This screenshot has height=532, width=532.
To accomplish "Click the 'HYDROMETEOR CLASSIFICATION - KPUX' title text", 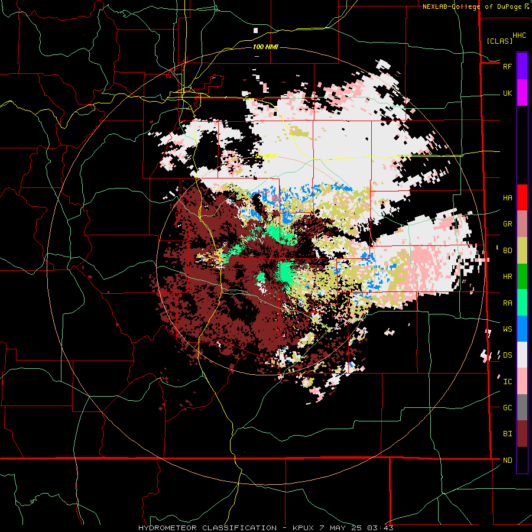I will (x=226, y=528).
